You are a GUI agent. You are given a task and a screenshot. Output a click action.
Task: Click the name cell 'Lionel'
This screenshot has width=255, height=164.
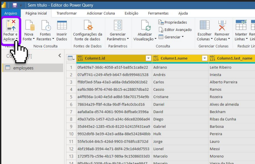click(x=180, y=149)
